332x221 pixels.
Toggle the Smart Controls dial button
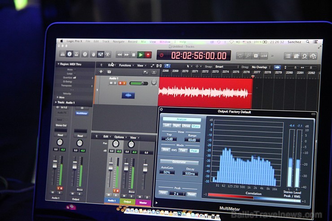click(x=93, y=55)
